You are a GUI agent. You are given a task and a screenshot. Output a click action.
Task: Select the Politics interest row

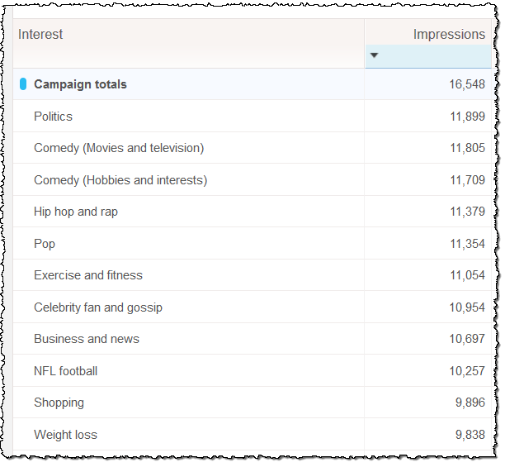pyautogui.click(x=53, y=117)
